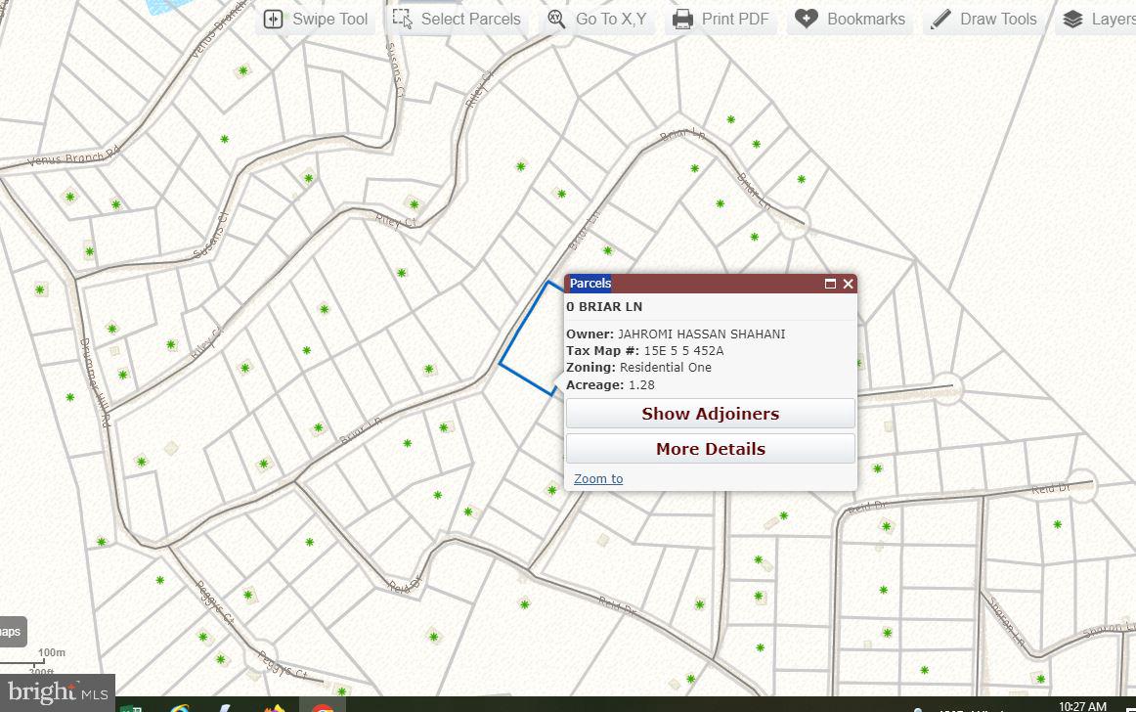Screen dimensions: 1136x712
Task: Open the Draw Tools
Action: 983,20
